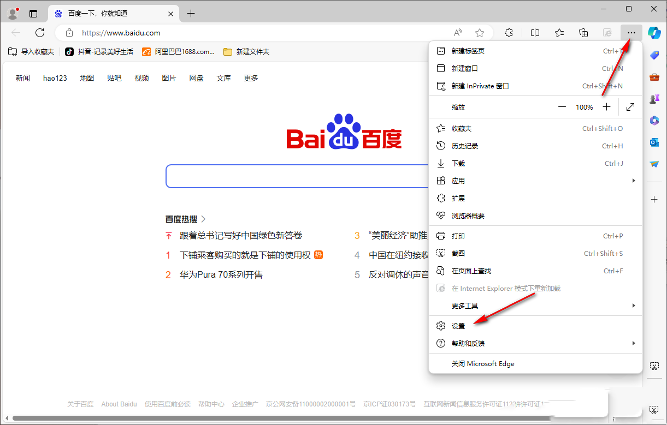Viewport: 667px width, 425px height.
Task: Open the Tools briefcase sidebar icon
Action: pos(654,77)
